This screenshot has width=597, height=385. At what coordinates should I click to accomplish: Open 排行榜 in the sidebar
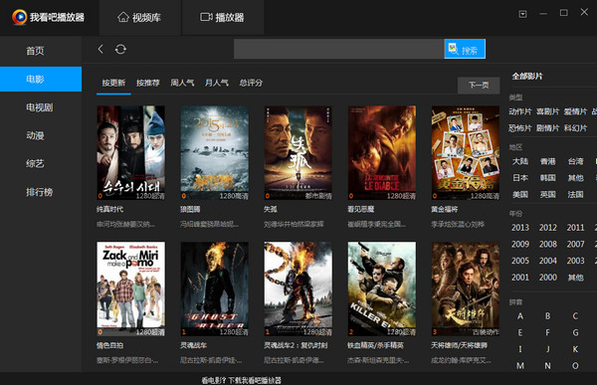tap(39, 192)
